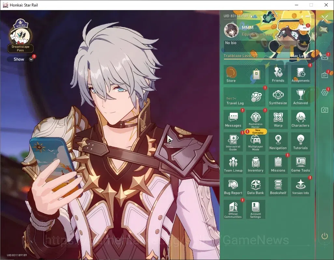Open the Travel Log tile
Image resolution: width=334 pixels, height=260 pixels.
[x=244, y=97]
